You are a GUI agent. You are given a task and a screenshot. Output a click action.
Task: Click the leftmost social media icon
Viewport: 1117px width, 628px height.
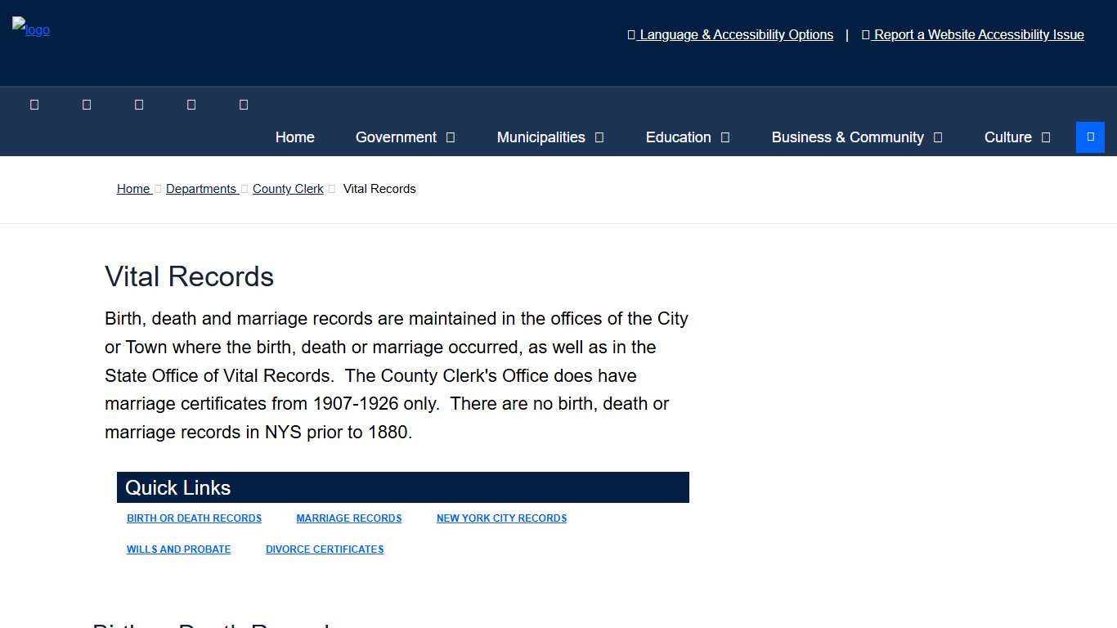point(34,105)
